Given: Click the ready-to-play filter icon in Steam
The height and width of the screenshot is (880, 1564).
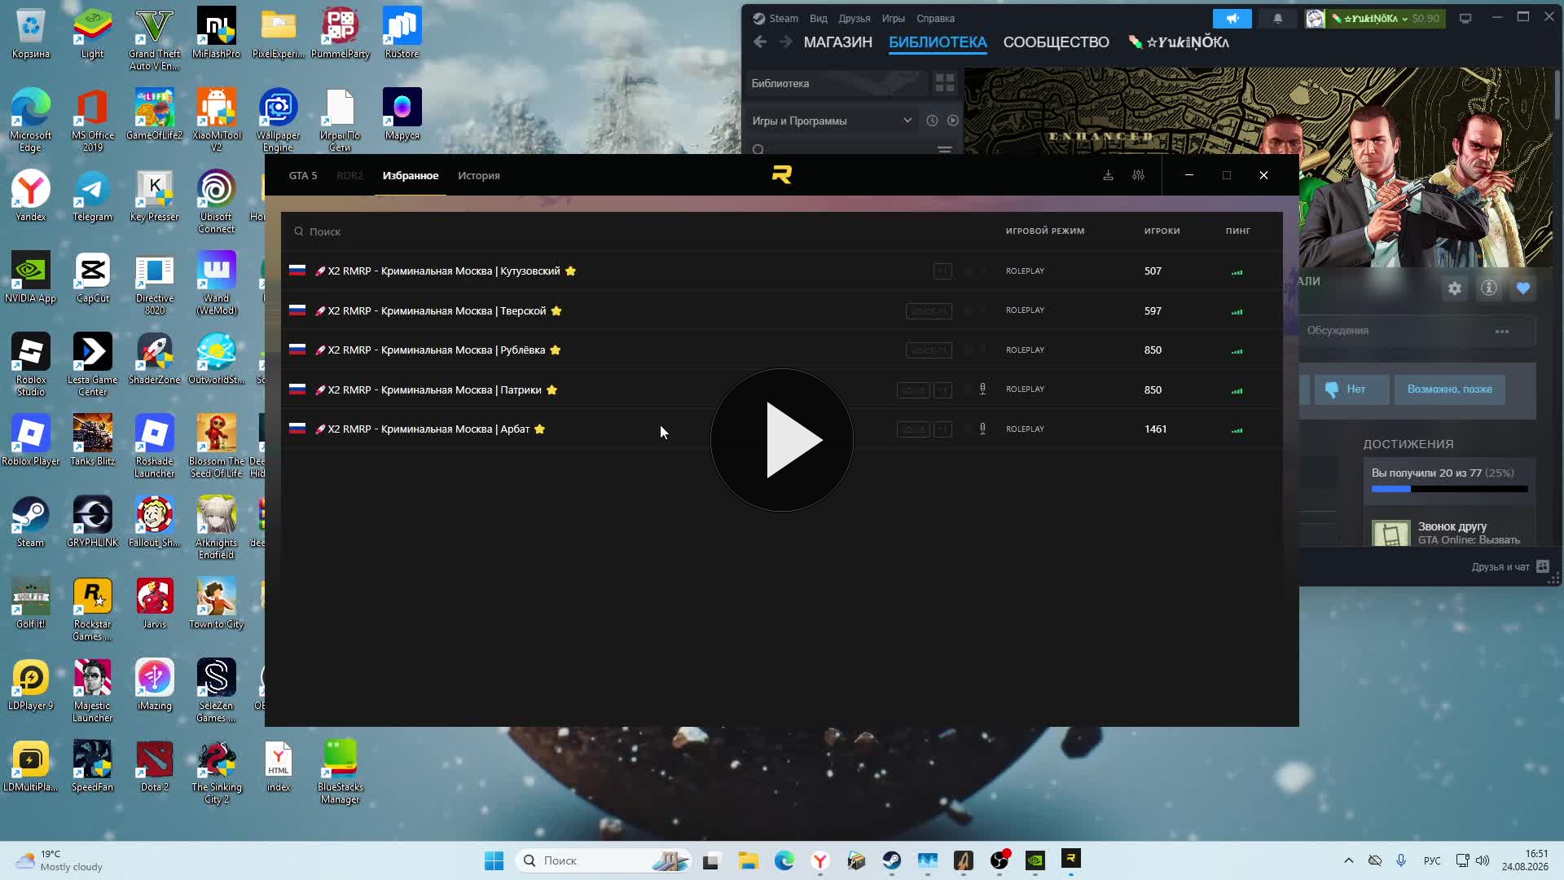Looking at the screenshot, I should tap(953, 121).
